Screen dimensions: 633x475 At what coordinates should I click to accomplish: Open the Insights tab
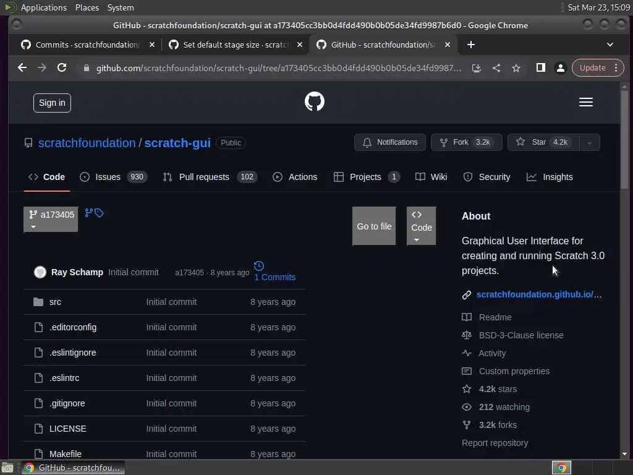tap(550, 177)
